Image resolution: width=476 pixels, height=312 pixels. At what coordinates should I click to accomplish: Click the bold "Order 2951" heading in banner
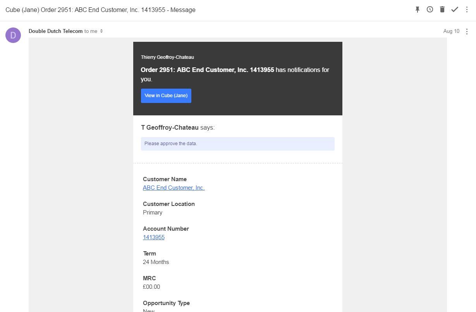(207, 70)
